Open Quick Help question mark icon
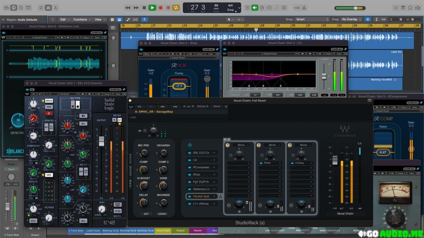424x238 pixels. point(21,8)
